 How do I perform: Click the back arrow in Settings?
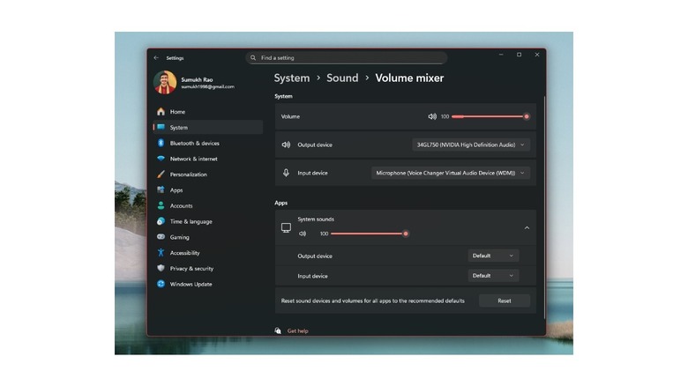point(156,58)
